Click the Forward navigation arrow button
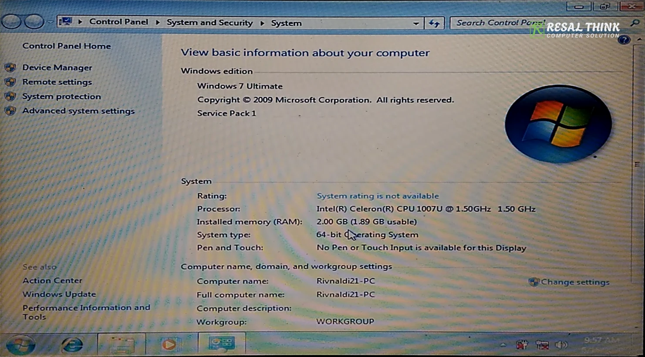Screen dimensions: 645x357 point(34,22)
